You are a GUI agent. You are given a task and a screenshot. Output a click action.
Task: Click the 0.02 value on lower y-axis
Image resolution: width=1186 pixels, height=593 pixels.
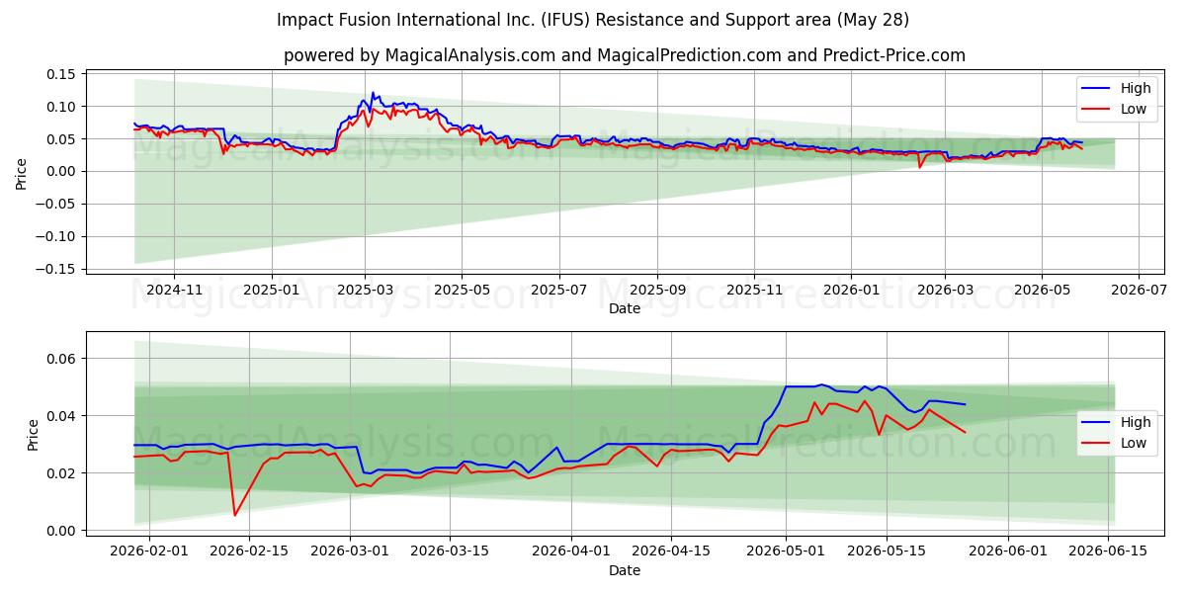tap(62, 473)
